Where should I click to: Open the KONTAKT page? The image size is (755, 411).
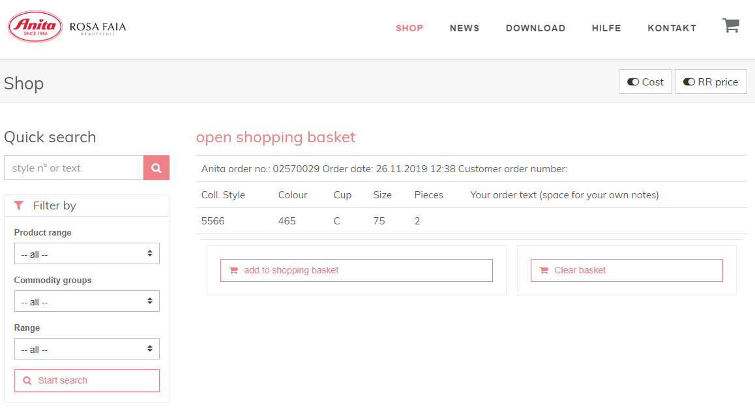672,28
